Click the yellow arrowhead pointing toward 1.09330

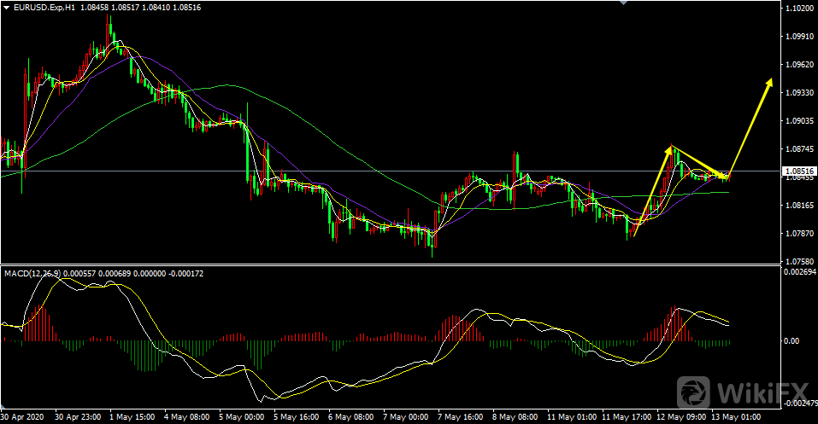(769, 83)
